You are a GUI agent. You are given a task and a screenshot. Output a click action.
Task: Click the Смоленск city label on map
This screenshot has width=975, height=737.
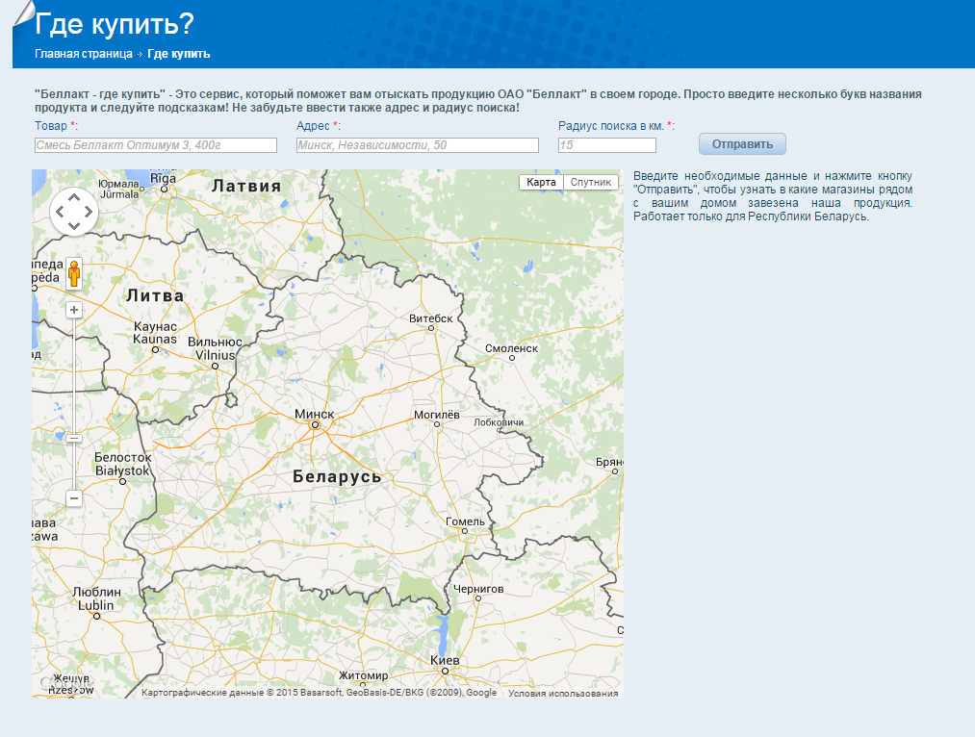tap(511, 348)
